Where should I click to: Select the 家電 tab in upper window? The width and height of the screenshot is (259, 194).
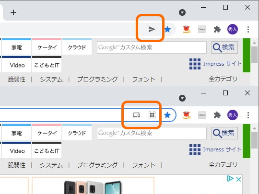[x=16, y=46]
